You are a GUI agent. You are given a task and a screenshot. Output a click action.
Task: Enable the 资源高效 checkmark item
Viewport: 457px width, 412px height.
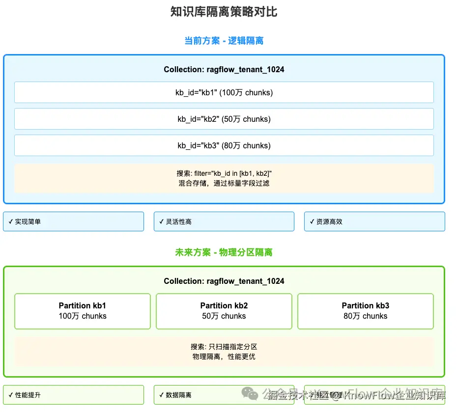(x=374, y=221)
